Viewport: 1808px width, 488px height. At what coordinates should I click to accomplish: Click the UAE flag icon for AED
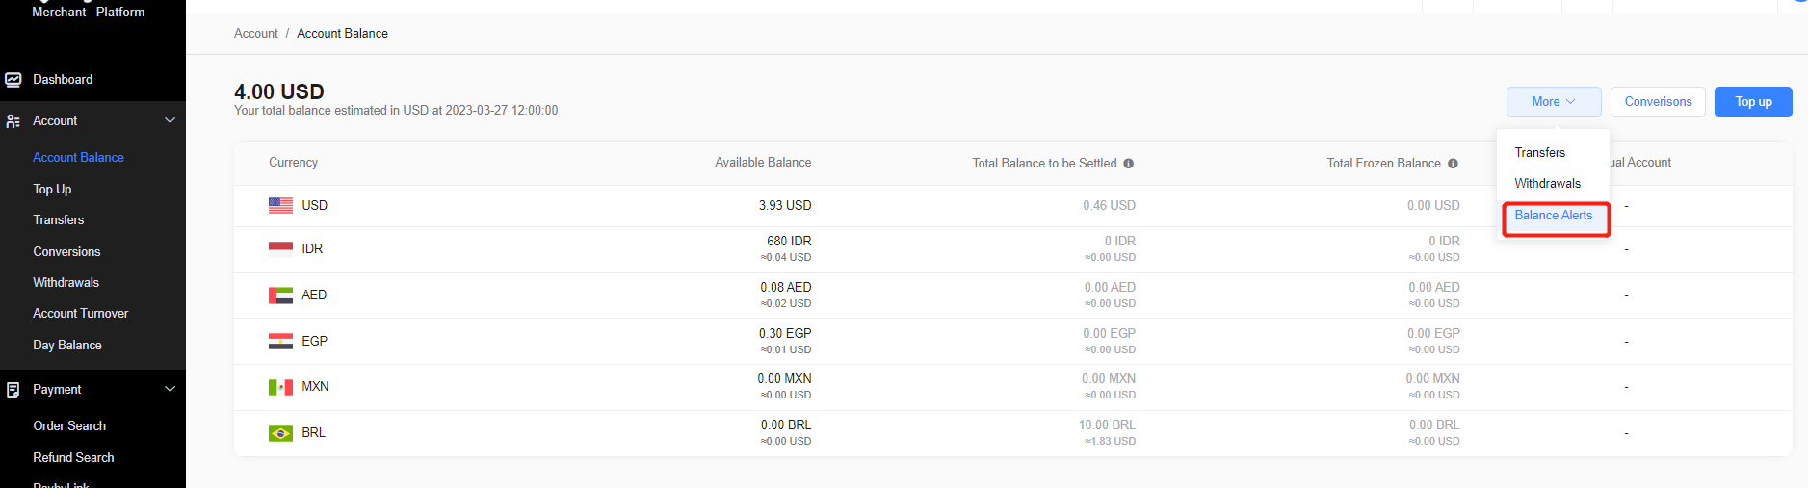pyautogui.click(x=280, y=295)
